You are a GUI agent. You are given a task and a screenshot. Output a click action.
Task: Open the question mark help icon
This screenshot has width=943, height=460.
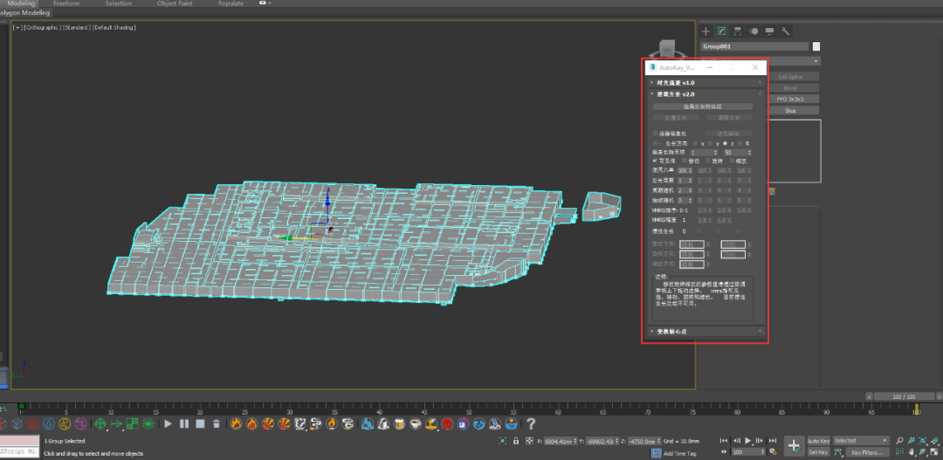pyautogui.click(x=530, y=424)
